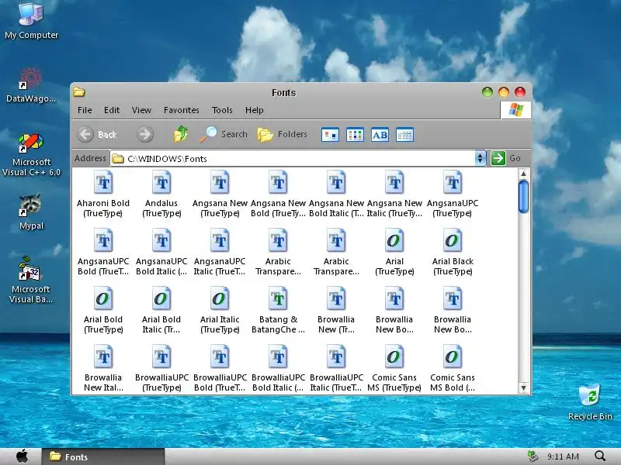Select the Arial Bold Italic font
This screenshot has height=465, width=621.
click(x=161, y=311)
